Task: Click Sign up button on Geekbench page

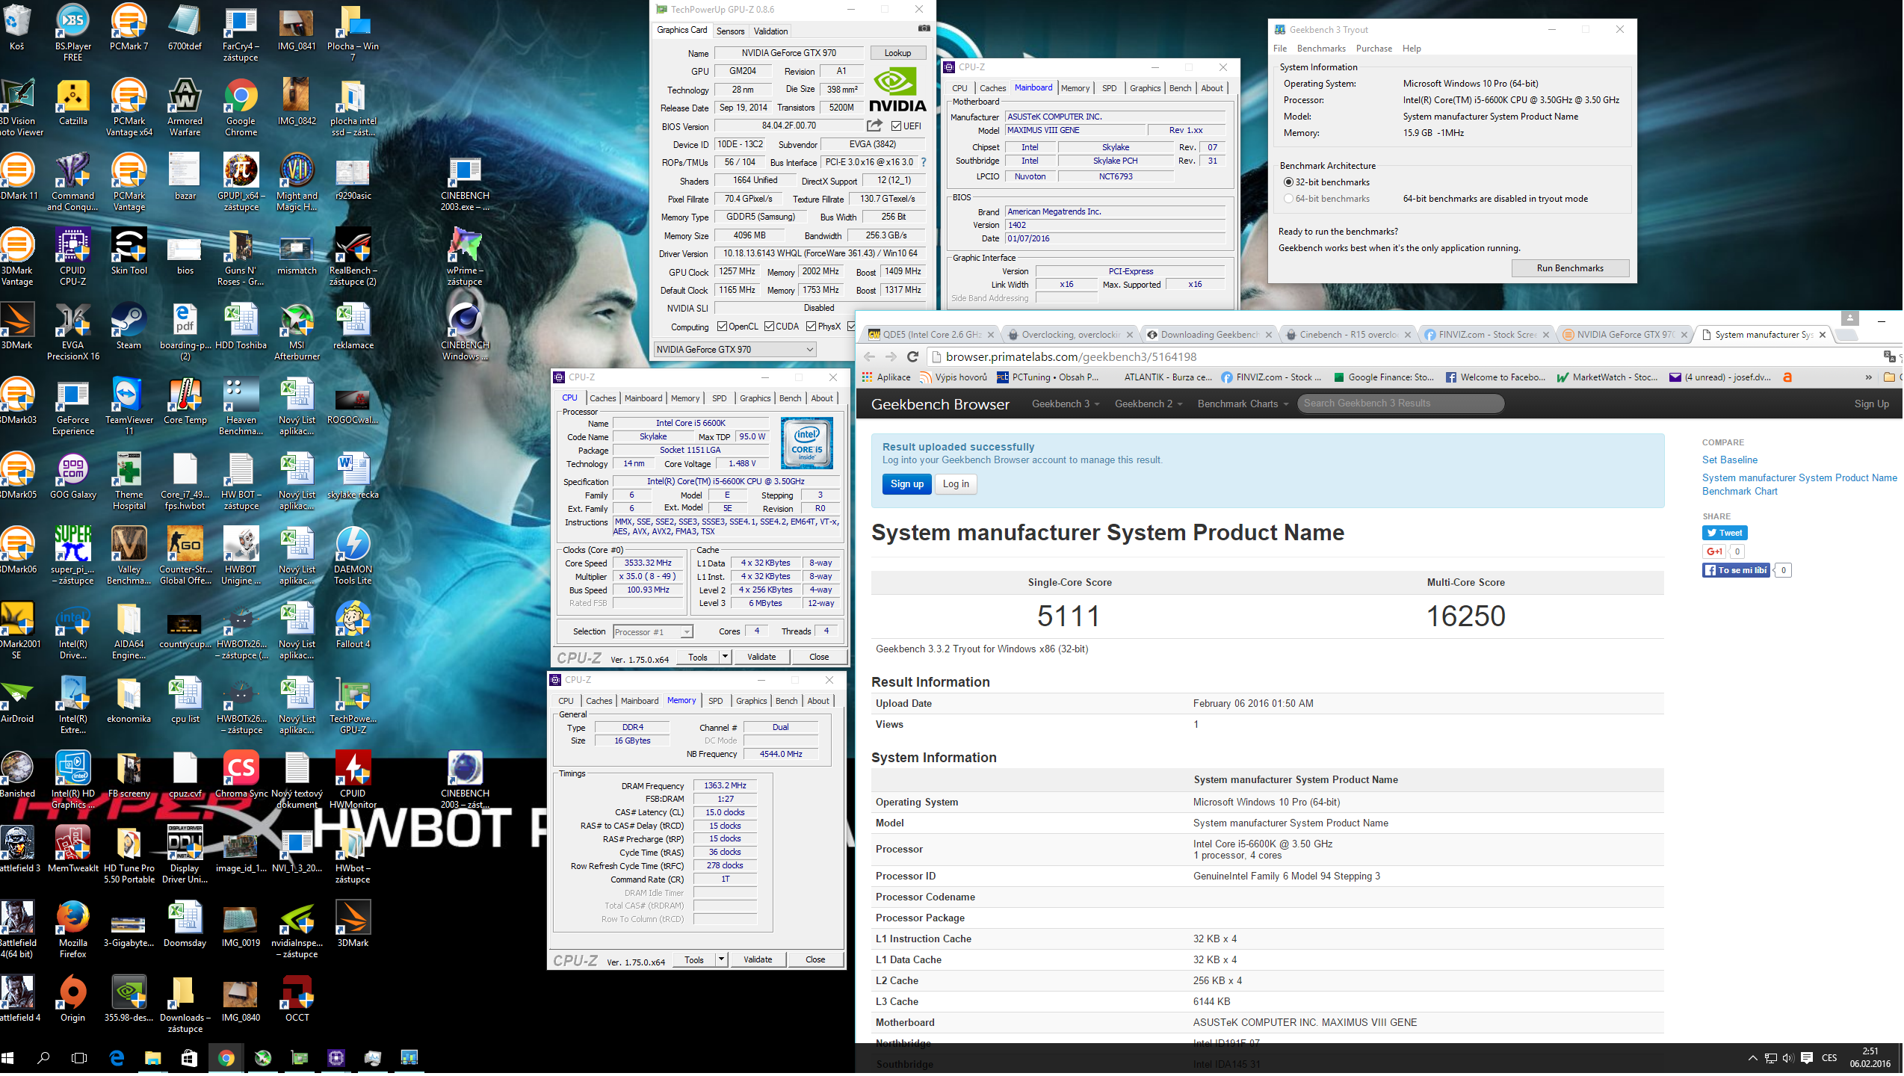Action: (906, 484)
